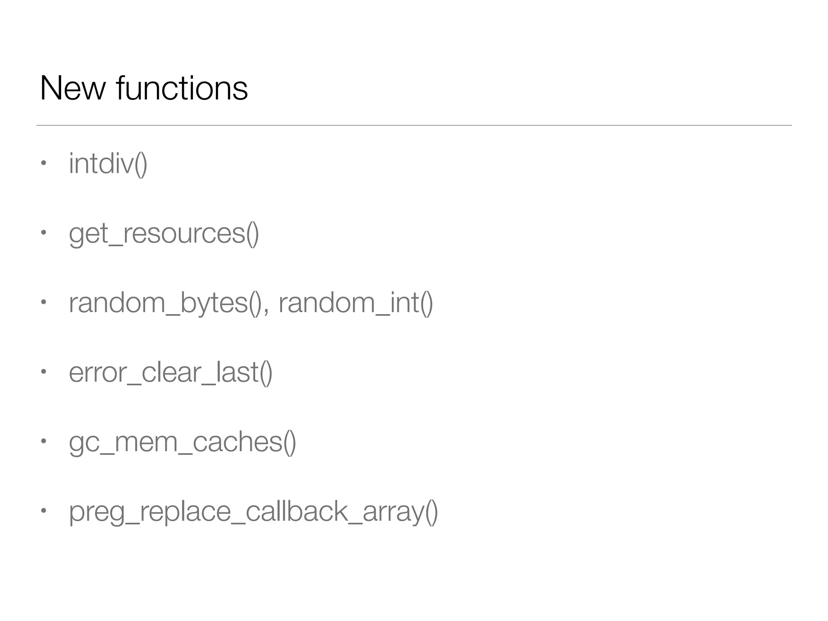Click the bullet dot beside error_clear_last()
828x621 pixels.
pos(44,372)
